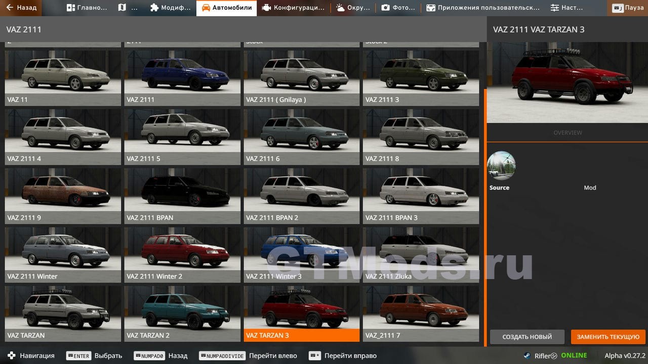Click the orange list scrollbar
648x364 pixels.
pos(485,217)
